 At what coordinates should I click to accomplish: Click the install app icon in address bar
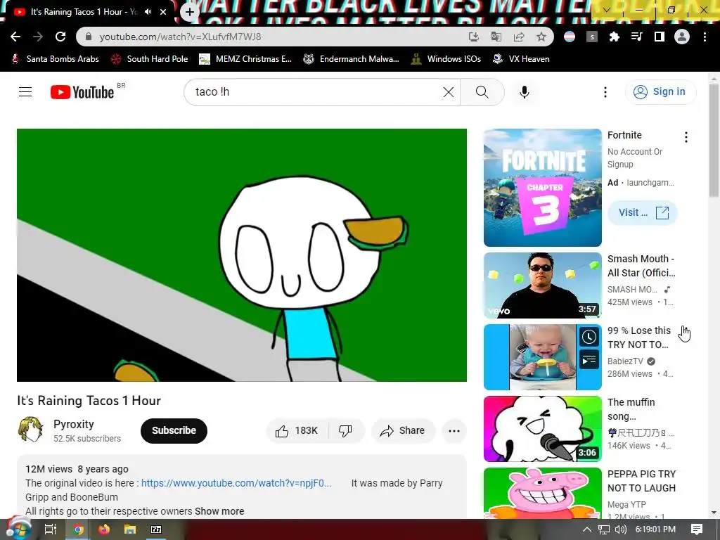[x=473, y=37]
